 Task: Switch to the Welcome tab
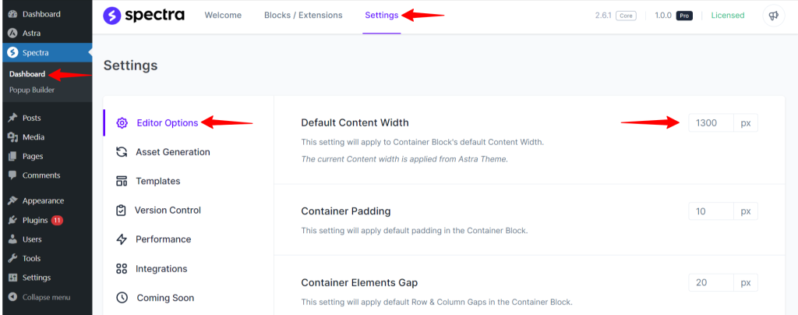[223, 16]
